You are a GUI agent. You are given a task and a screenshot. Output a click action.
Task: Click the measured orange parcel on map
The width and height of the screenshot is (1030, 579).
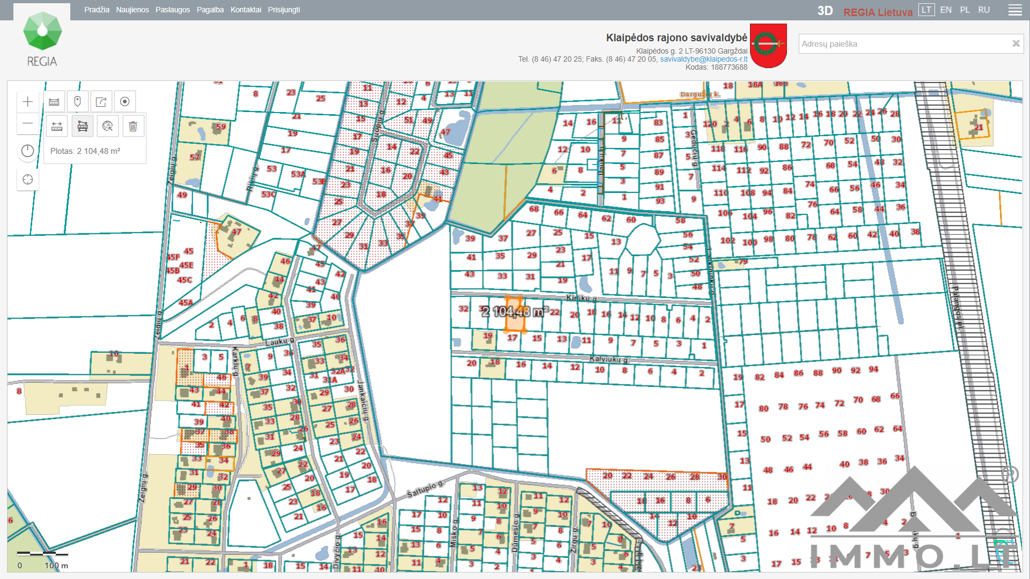pyautogui.click(x=515, y=324)
